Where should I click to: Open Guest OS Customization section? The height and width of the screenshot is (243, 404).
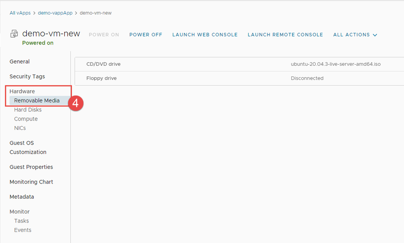pos(28,147)
